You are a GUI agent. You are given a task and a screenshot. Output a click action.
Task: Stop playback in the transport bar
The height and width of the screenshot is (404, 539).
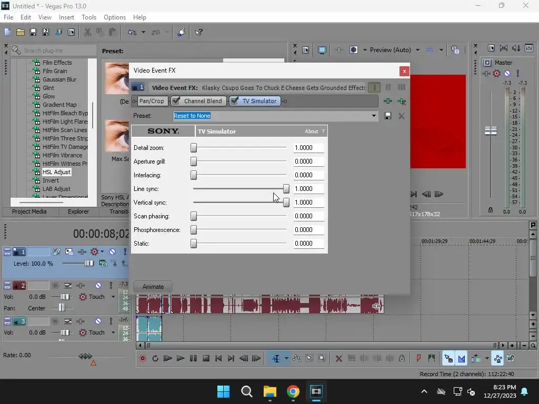point(206,358)
